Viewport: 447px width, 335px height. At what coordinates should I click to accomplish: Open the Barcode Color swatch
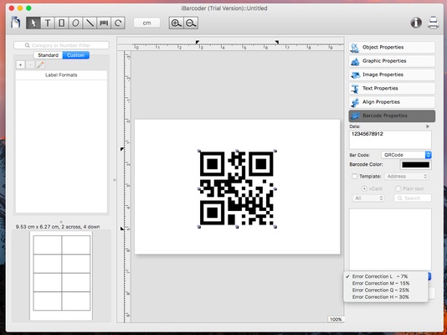pyautogui.click(x=416, y=165)
